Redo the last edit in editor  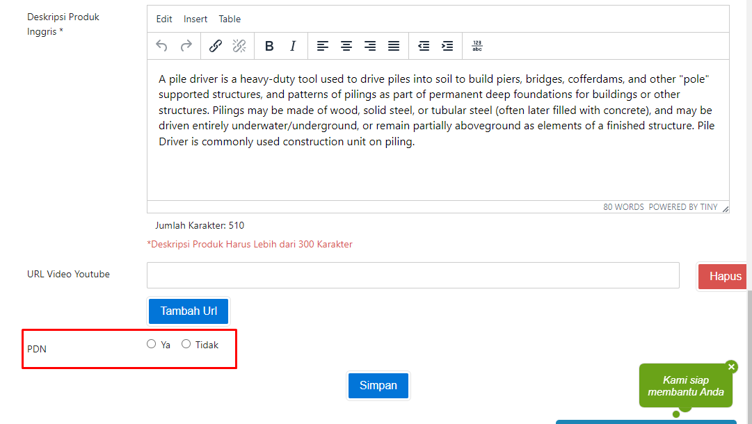pos(186,46)
